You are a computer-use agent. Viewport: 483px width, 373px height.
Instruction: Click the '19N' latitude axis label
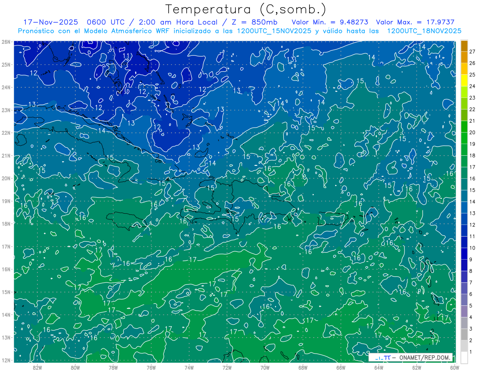(6, 201)
